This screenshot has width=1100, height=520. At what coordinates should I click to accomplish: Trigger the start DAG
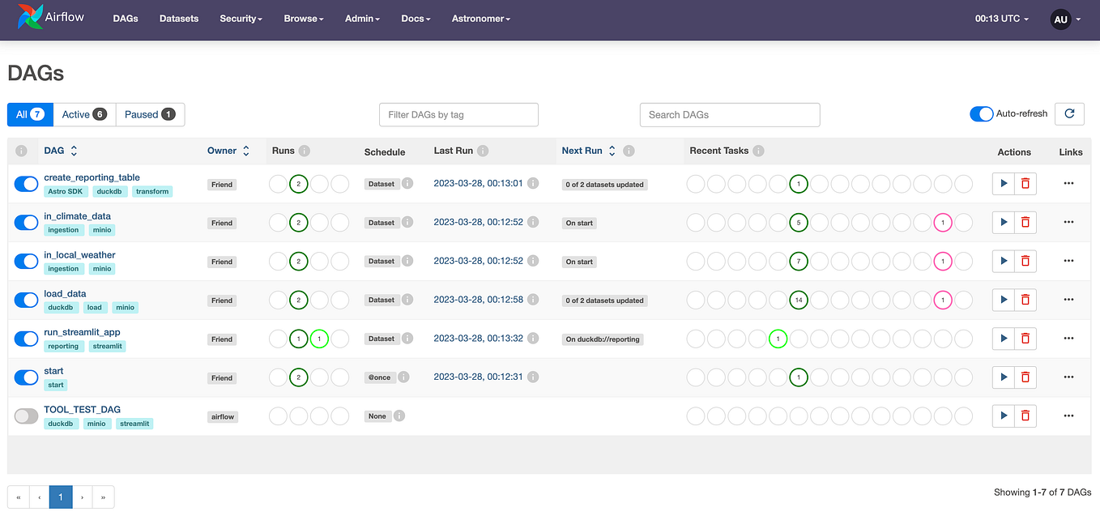coord(1003,377)
